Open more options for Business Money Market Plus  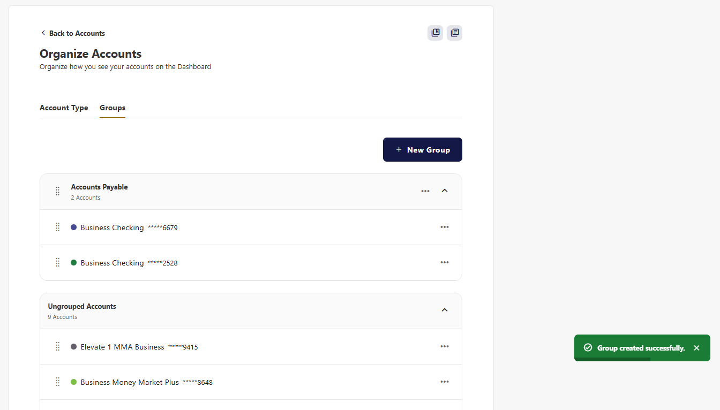pyautogui.click(x=445, y=382)
